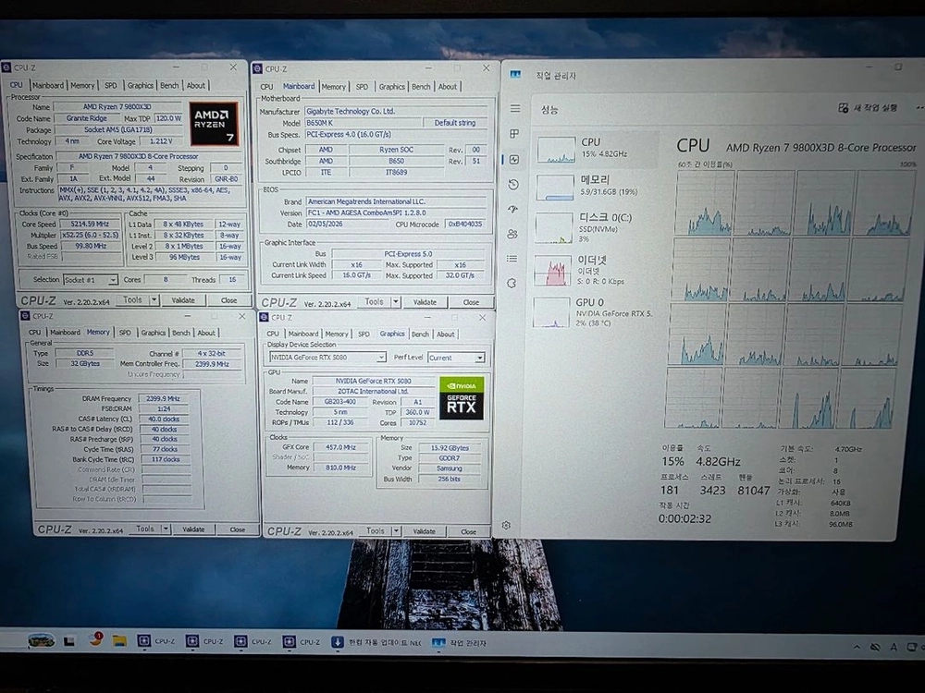This screenshot has height=693, width=925.
Task: Open Users icon in Task Manager sidebar
Action: [512, 234]
